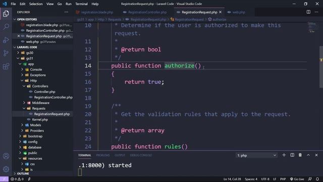Collapse the Controllers folder
The image size is (323, 182).
[x=40, y=86]
